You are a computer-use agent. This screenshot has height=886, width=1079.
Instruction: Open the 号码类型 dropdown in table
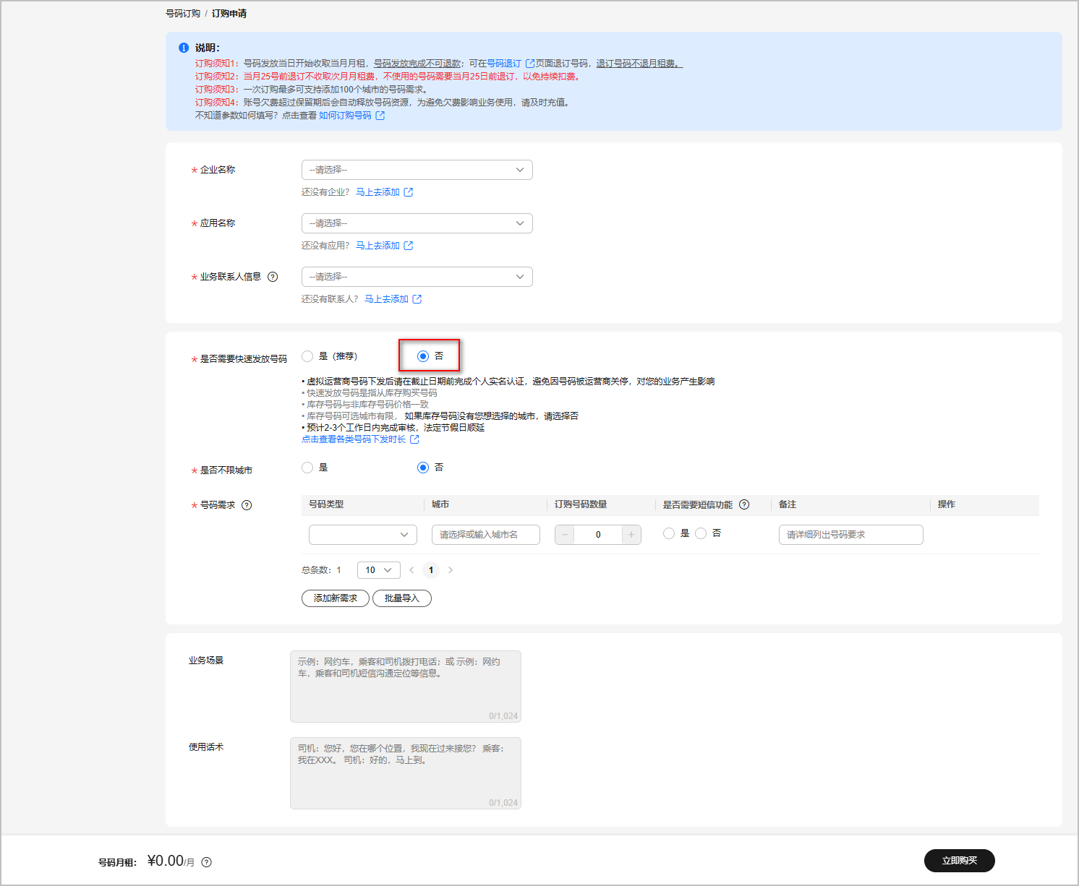pyautogui.click(x=362, y=535)
